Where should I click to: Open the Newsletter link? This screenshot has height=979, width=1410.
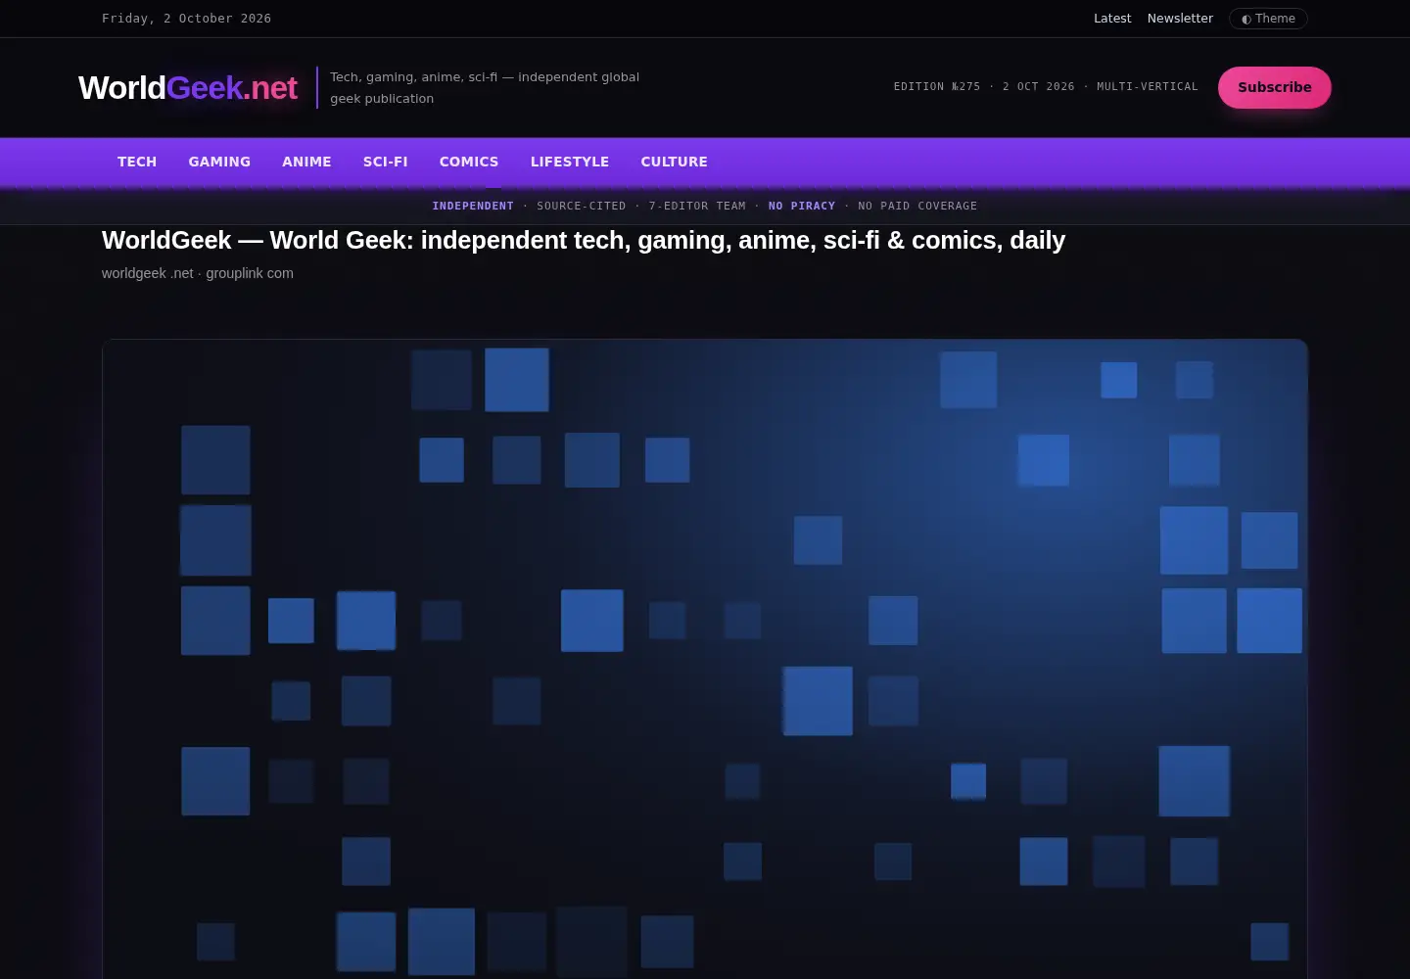point(1180,19)
